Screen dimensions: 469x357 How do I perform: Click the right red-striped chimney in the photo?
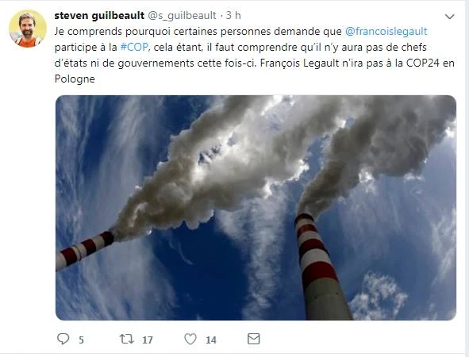[321, 266]
